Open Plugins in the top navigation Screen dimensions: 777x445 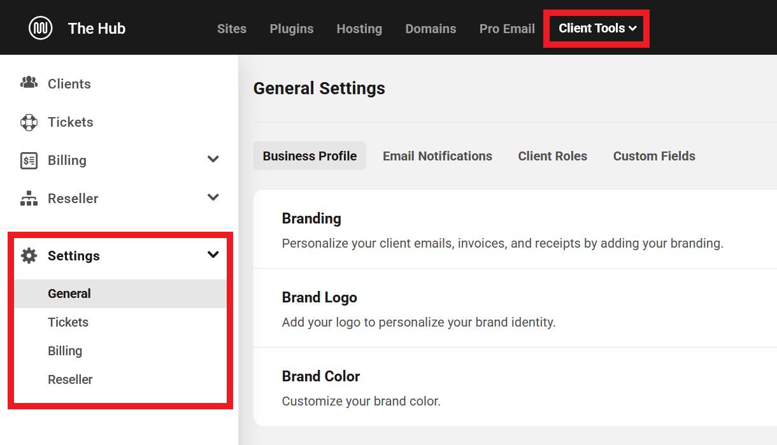coord(292,29)
